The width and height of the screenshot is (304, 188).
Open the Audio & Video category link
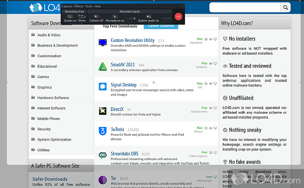tap(49, 35)
